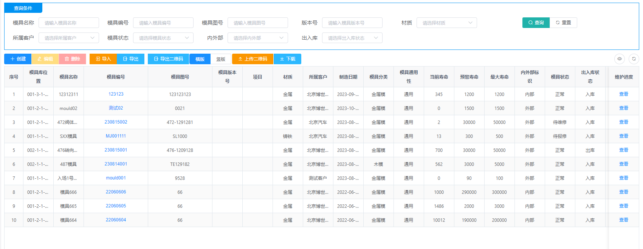Viewport: 643px width, 249px height.
Task: Export QR codes with 导出二维码
Action: (168, 59)
